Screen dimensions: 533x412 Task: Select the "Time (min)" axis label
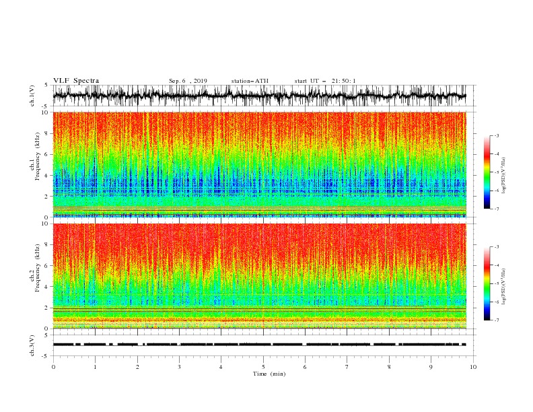pos(269,374)
